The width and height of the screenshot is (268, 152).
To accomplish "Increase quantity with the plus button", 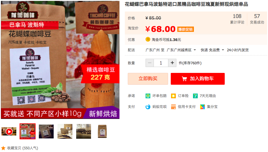I will [172, 63].
